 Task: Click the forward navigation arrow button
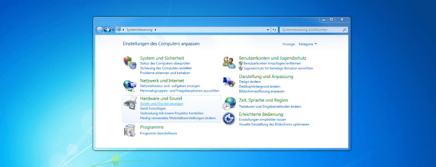point(107,30)
